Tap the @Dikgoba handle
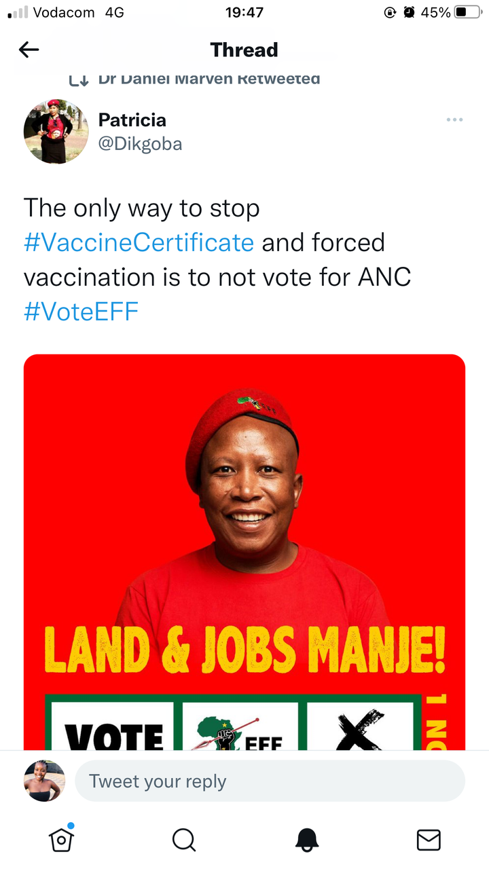The image size is (489, 869). click(141, 144)
